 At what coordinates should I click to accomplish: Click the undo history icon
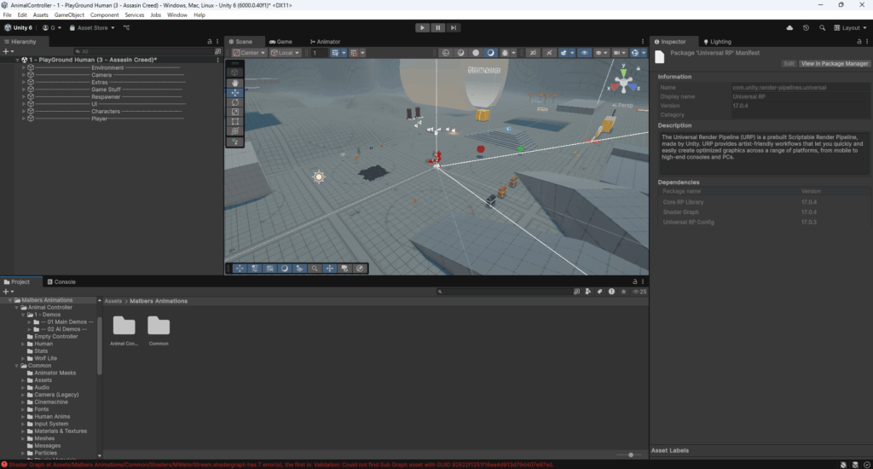tap(806, 28)
